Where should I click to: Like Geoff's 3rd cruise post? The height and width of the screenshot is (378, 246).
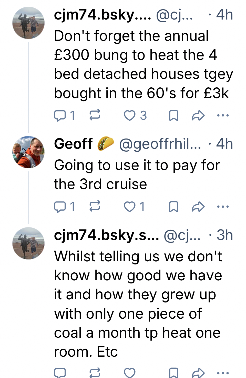pyautogui.click(x=130, y=207)
